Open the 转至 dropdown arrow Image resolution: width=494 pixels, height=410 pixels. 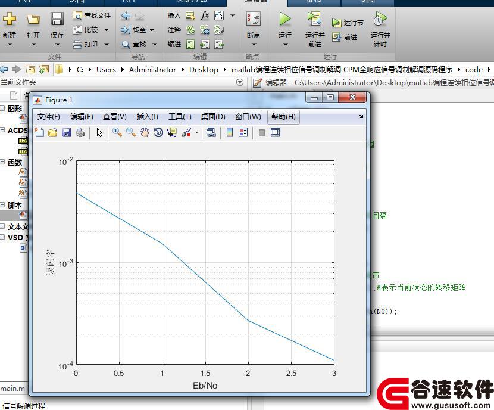click(152, 30)
